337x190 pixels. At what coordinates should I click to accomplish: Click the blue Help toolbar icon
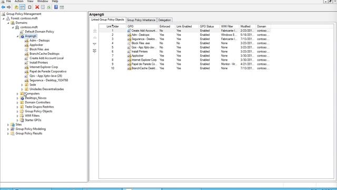pos(56,7)
